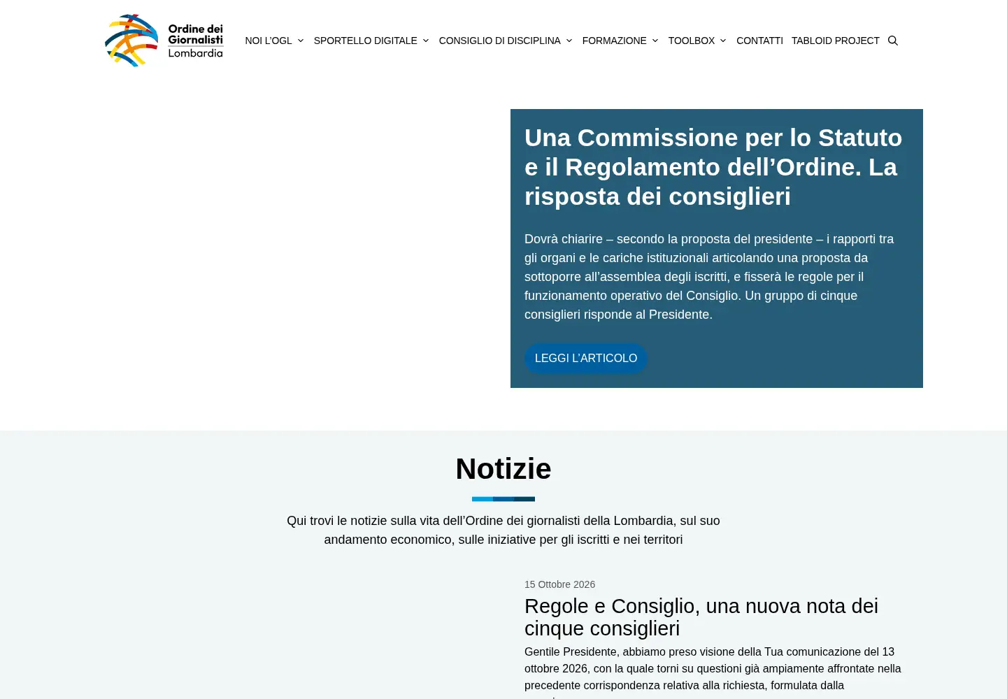The width and height of the screenshot is (1007, 699).
Task: Open the Regole e Consiglio article title
Action: click(701, 617)
